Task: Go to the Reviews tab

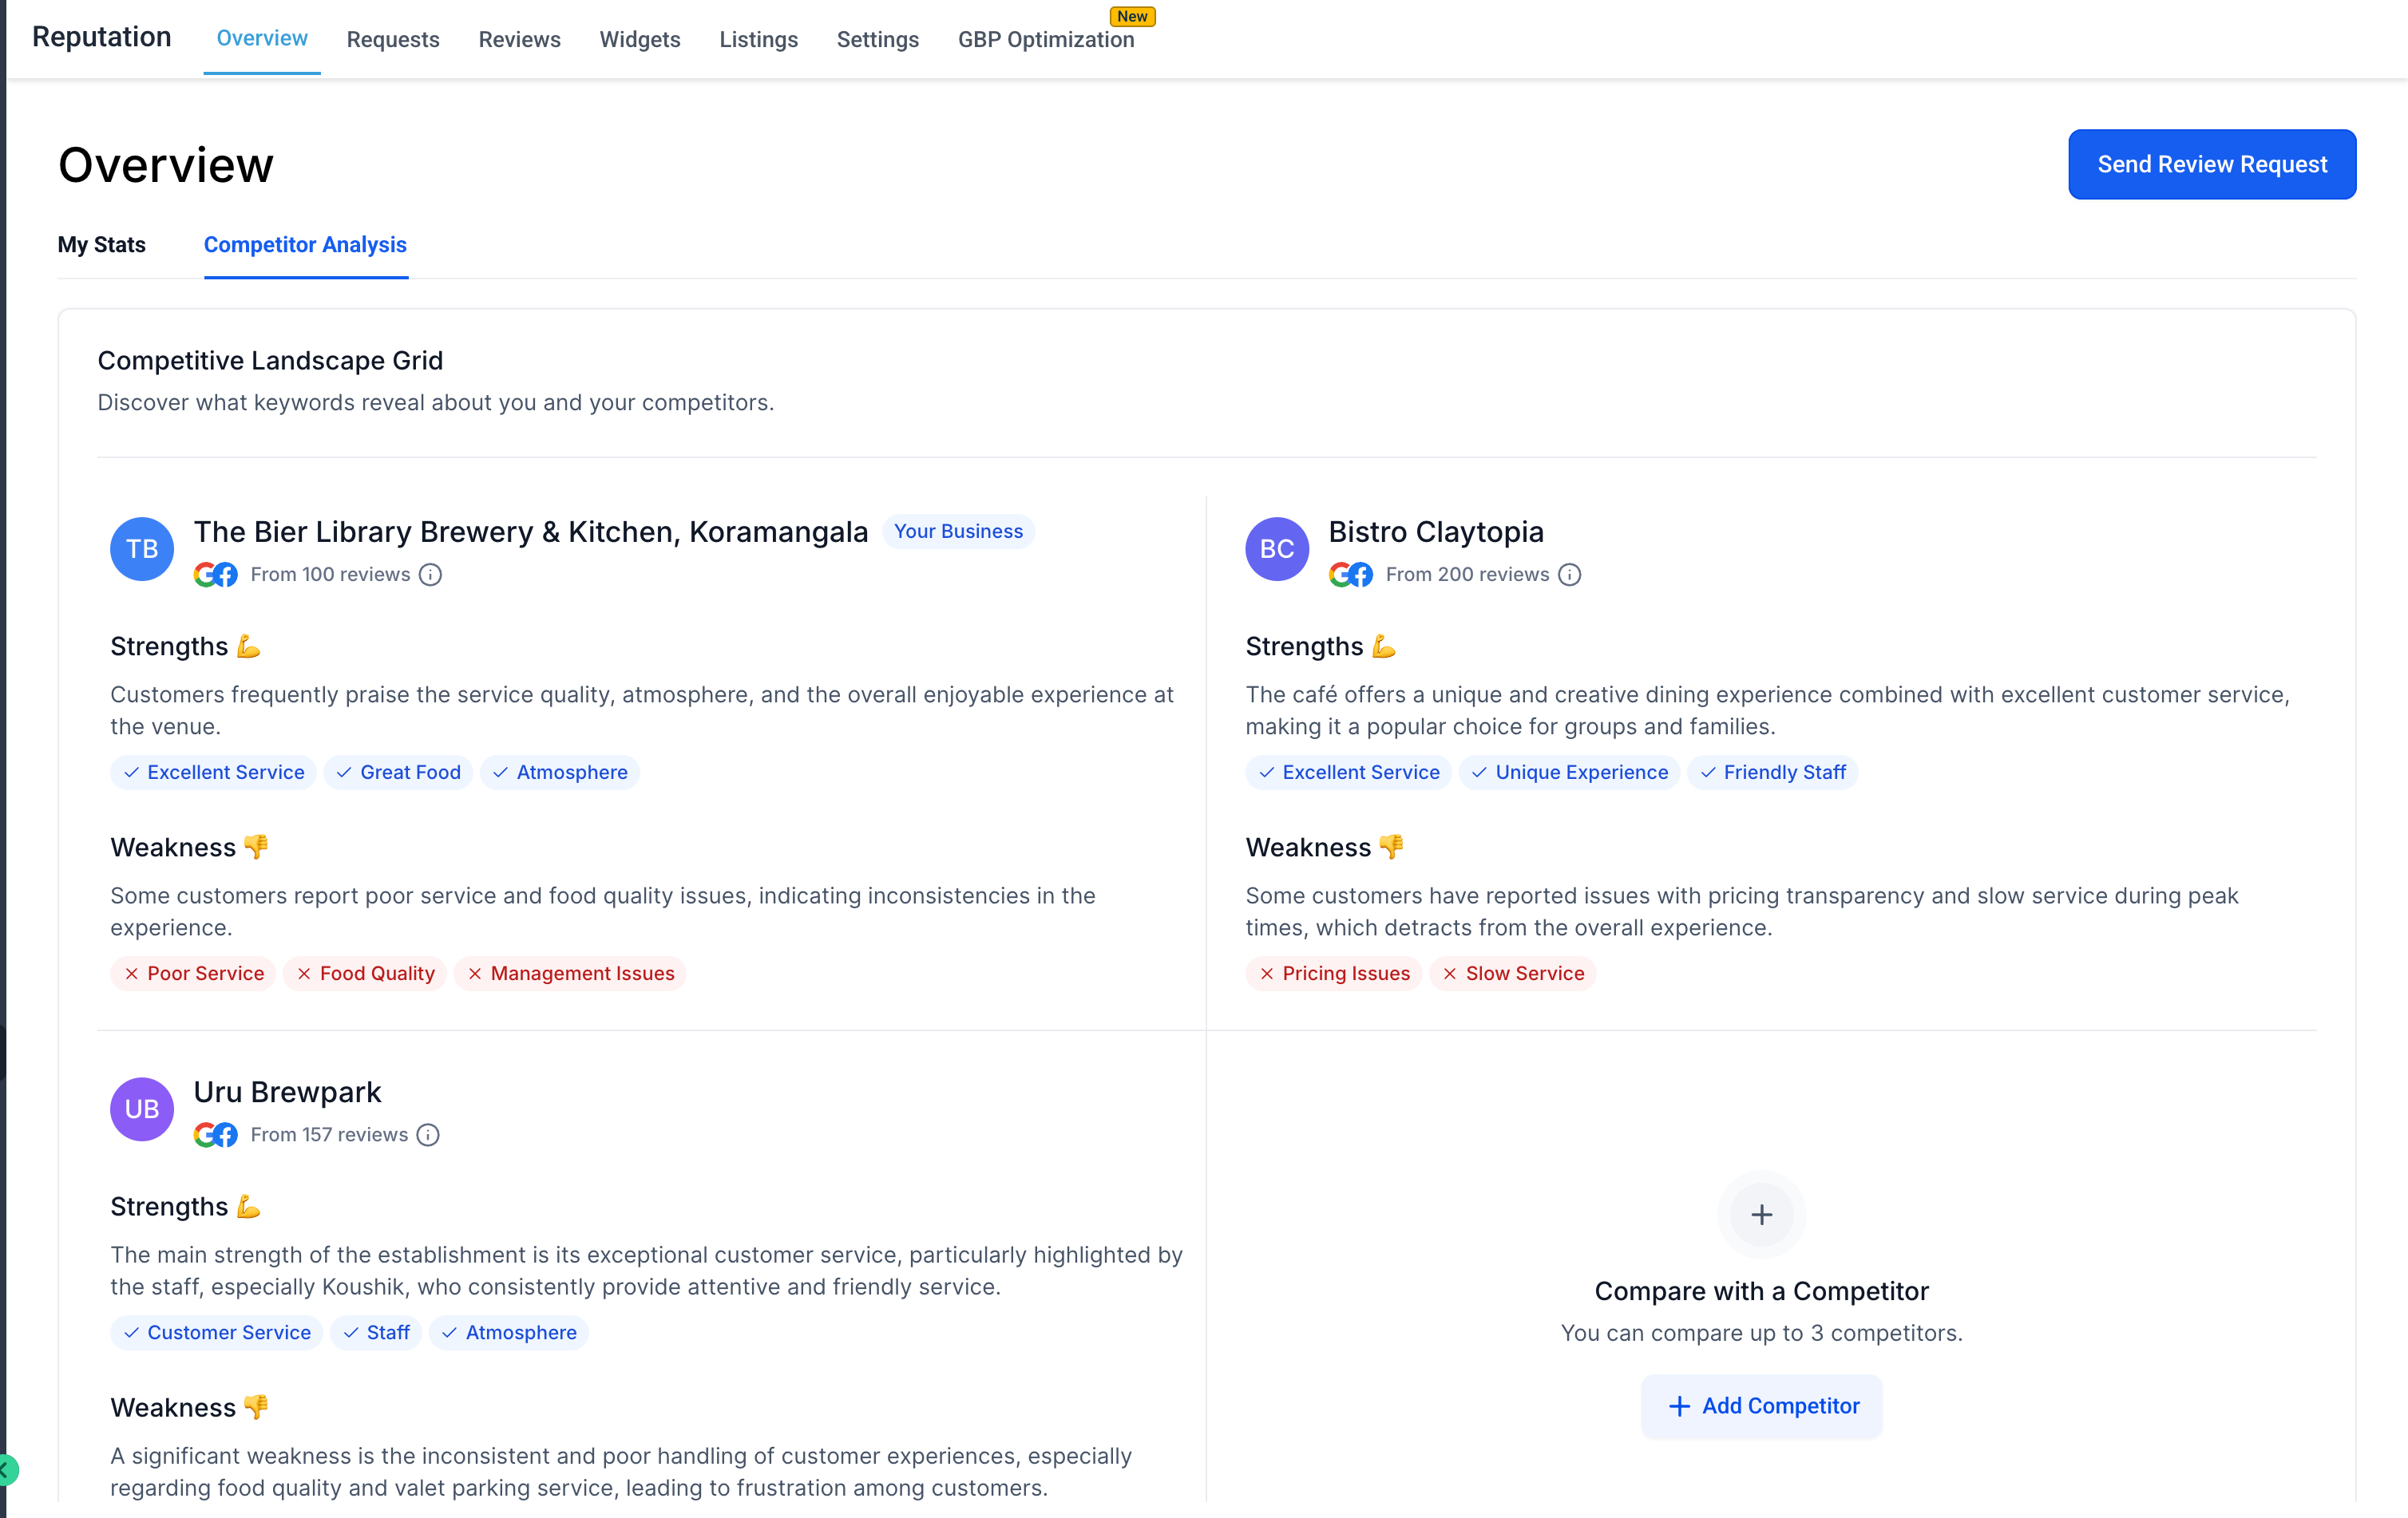Action: pyautogui.click(x=520, y=39)
